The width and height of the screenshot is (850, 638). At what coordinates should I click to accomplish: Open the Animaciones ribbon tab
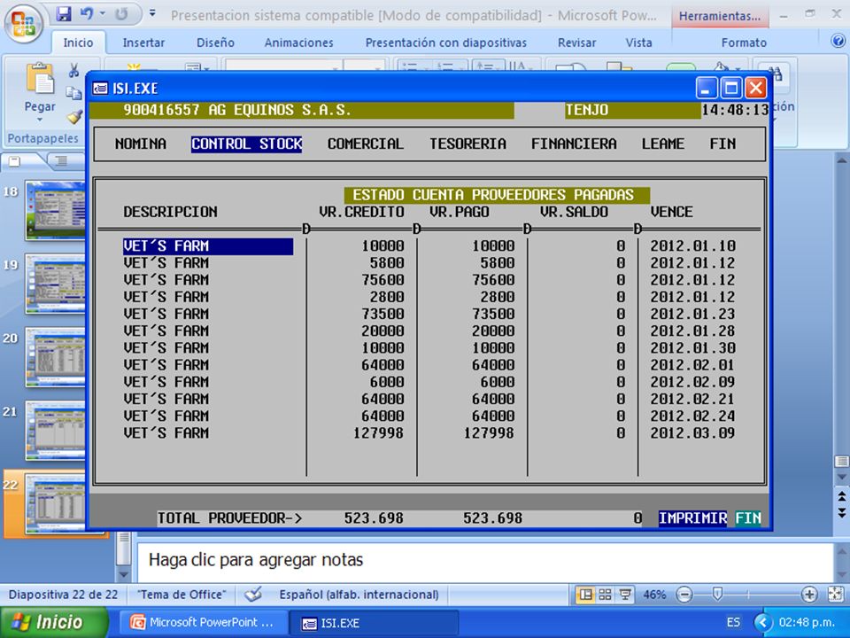point(298,43)
